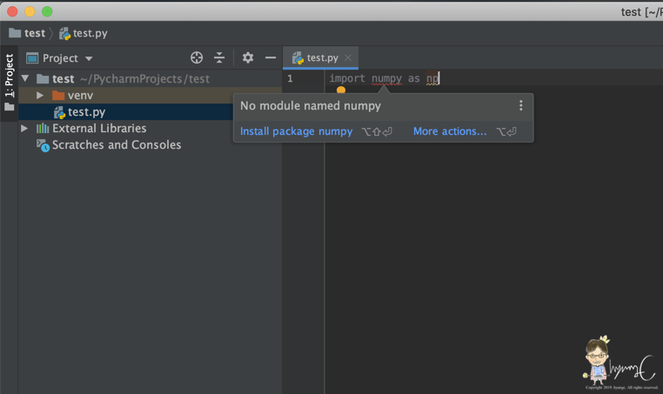Image resolution: width=663 pixels, height=394 pixels.
Task: Select Scratches and Consoles item
Action: (x=117, y=144)
